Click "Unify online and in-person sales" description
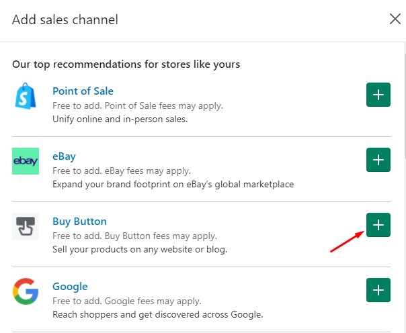The width and height of the screenshot is (406, 333). [x=121, y=120]
